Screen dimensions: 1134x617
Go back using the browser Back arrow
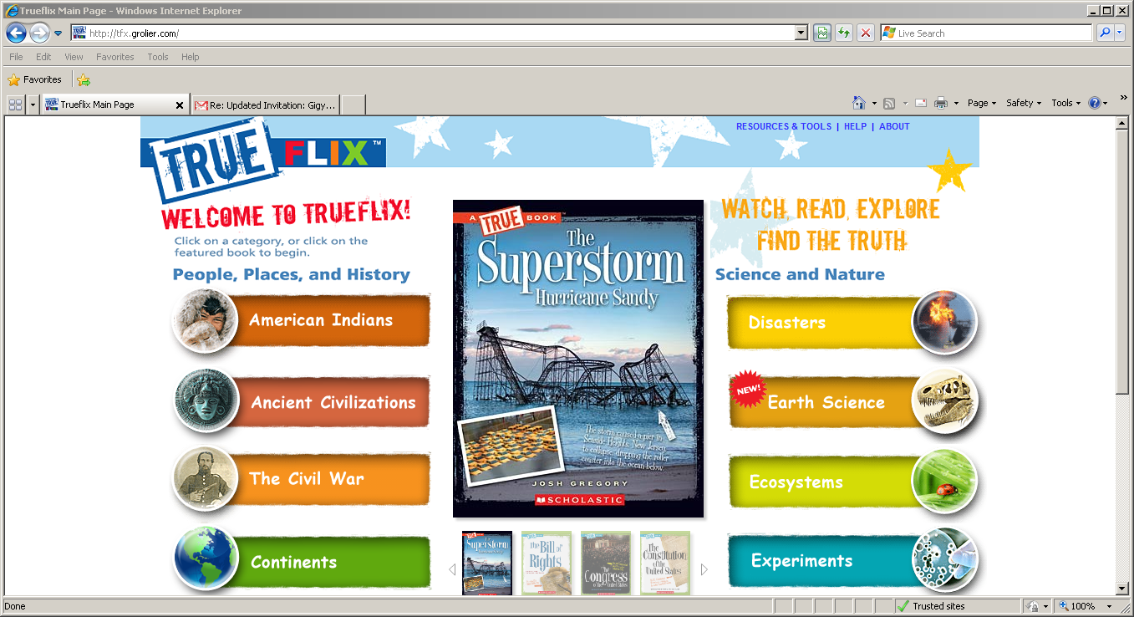[x=16, y=33]
